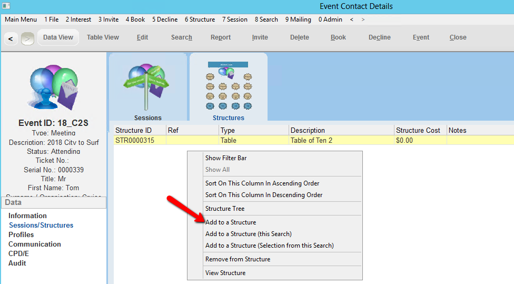Choose Show Filter Bar option
This screenshot has width=514, height=284.
click(226, 158)
